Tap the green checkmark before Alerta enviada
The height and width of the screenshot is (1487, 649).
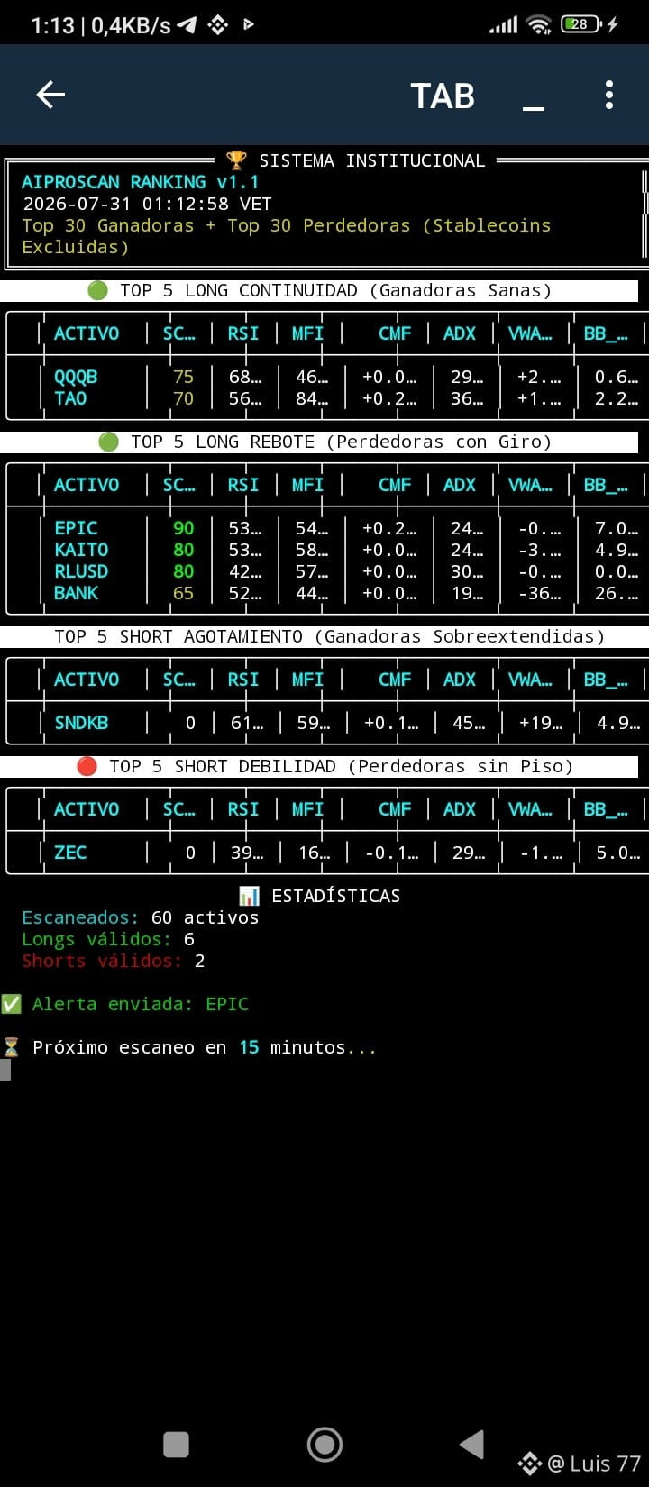click(11, 1004)
